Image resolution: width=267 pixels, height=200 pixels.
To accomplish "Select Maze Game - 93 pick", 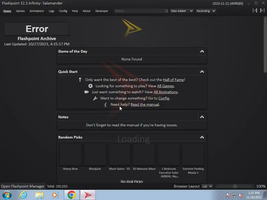I will pyautogui.click(x=119, y=157).
